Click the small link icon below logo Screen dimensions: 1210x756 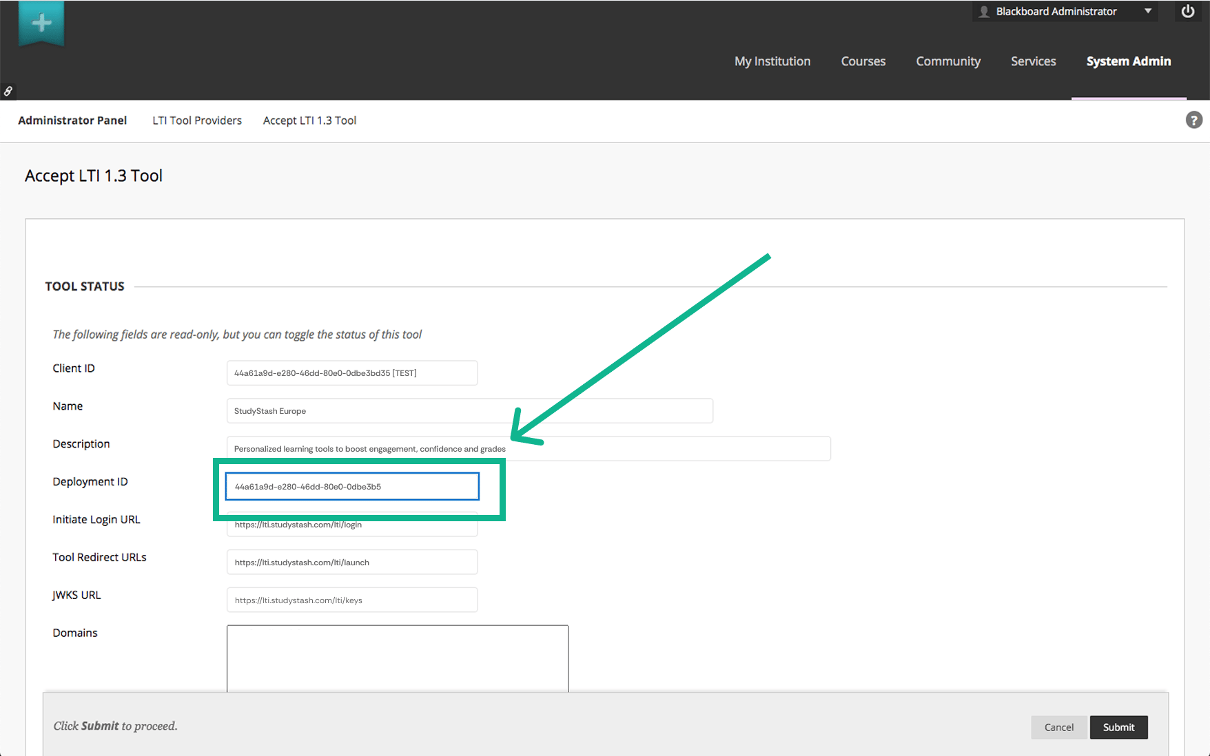[x=8, y=91]
